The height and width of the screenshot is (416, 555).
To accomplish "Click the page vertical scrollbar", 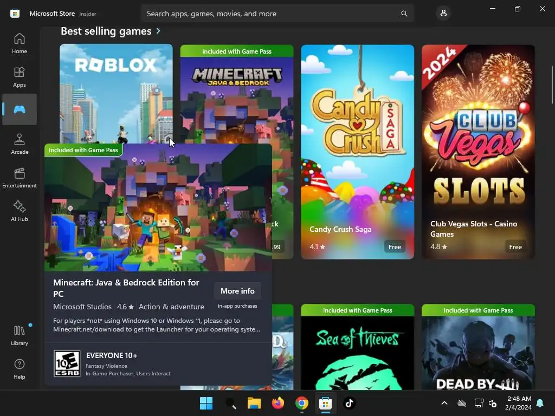I will 552,85.
